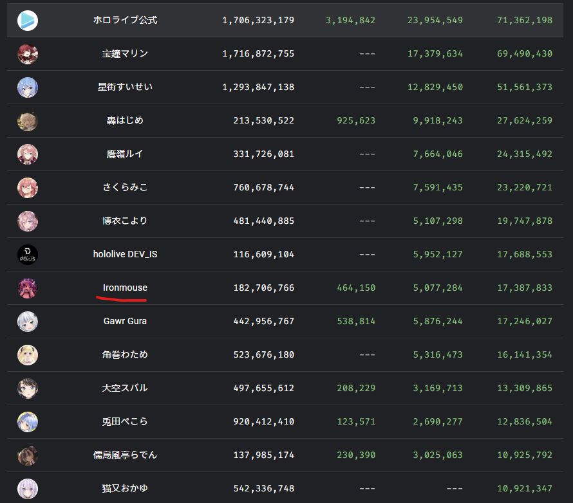
Task: Click total views value 481,440,885
Action: point(264,221)
